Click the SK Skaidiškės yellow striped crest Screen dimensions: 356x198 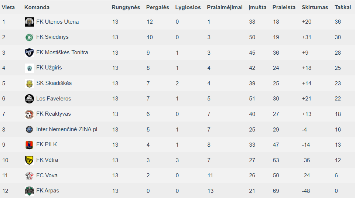click(29, 83)
